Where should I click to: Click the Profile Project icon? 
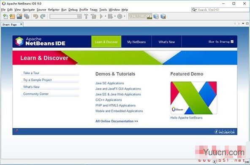[x=120, y=16]
